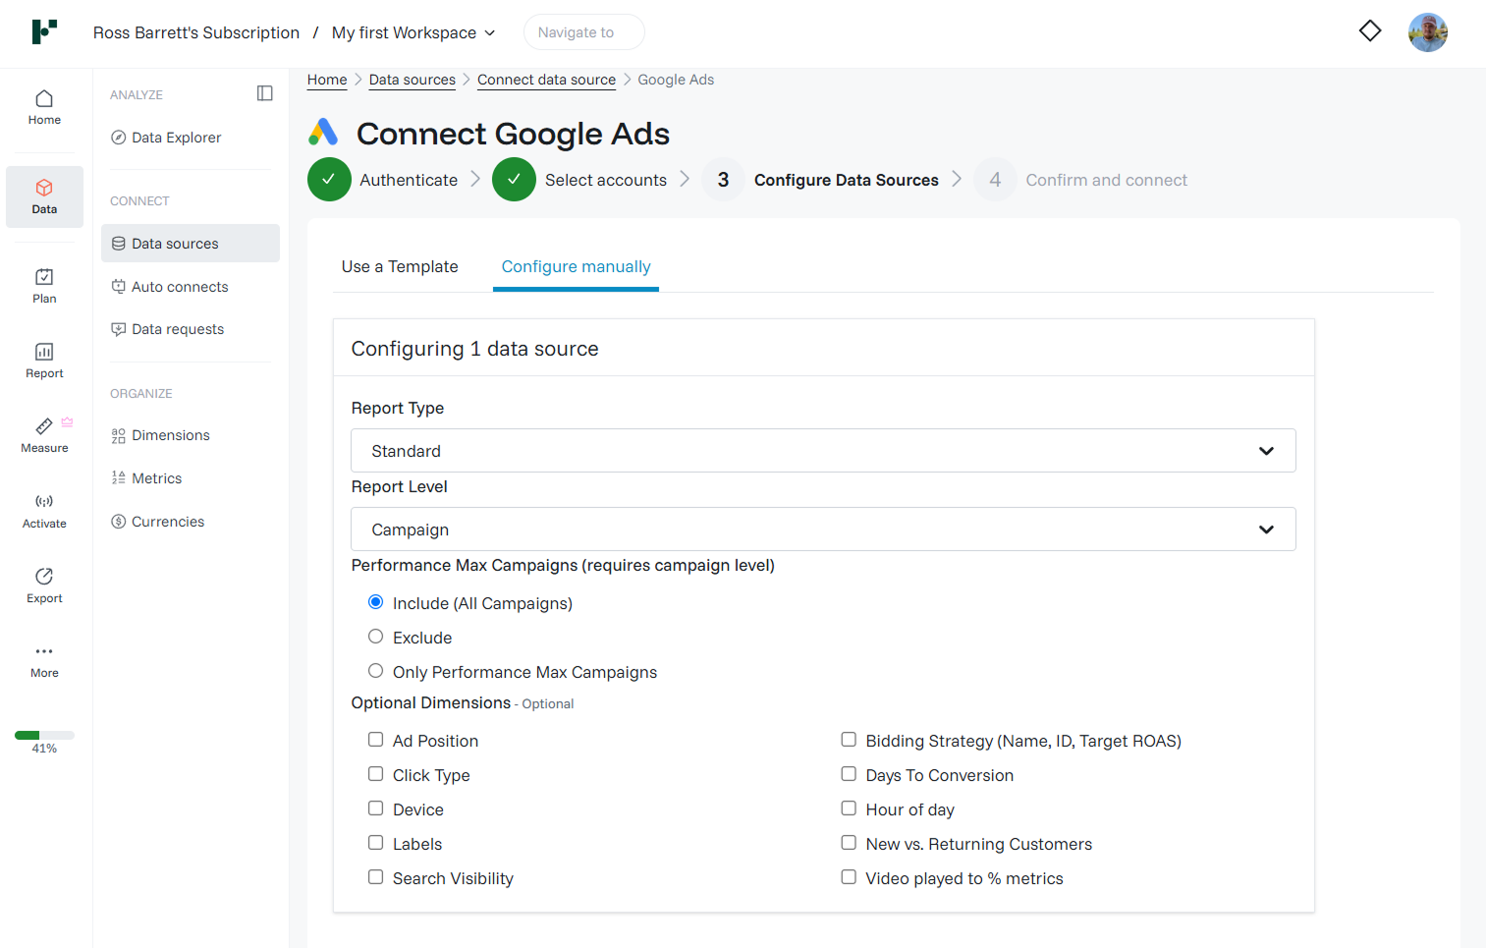Enable Video played to % metrics checkbox
Screen dimensions: 1486x948
click(849, 877)
